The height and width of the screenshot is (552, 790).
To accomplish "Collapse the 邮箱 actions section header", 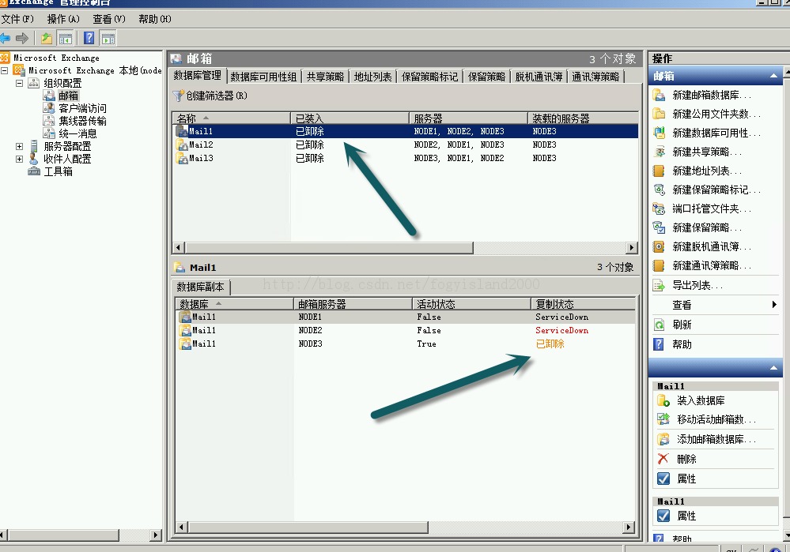I will click(773, 76).
